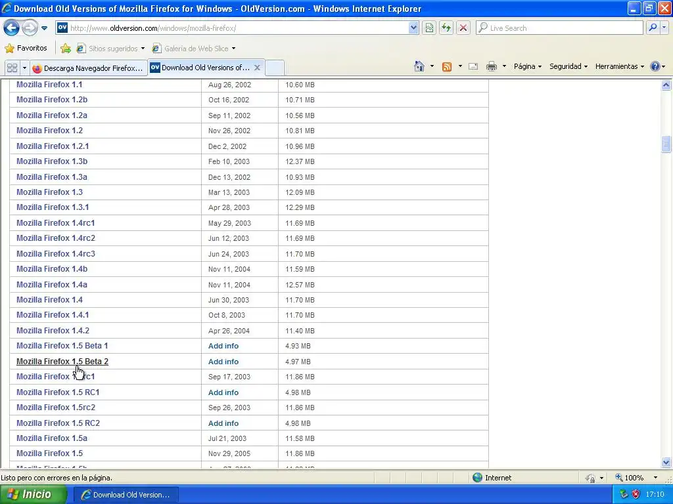Image resolution: width=673 pixels, height=504 pixels.
Task: Go back to the previous page
Action: pyautogui.click(x=12, y=28)
